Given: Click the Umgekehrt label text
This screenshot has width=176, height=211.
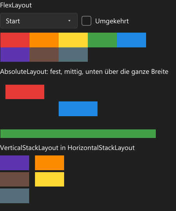Looking at the screenshot, I should click(112, 21).
